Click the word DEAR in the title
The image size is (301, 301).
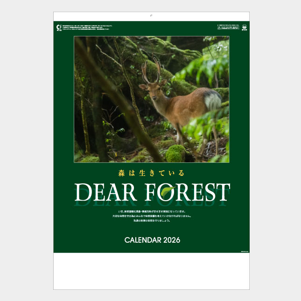(105, 192)
